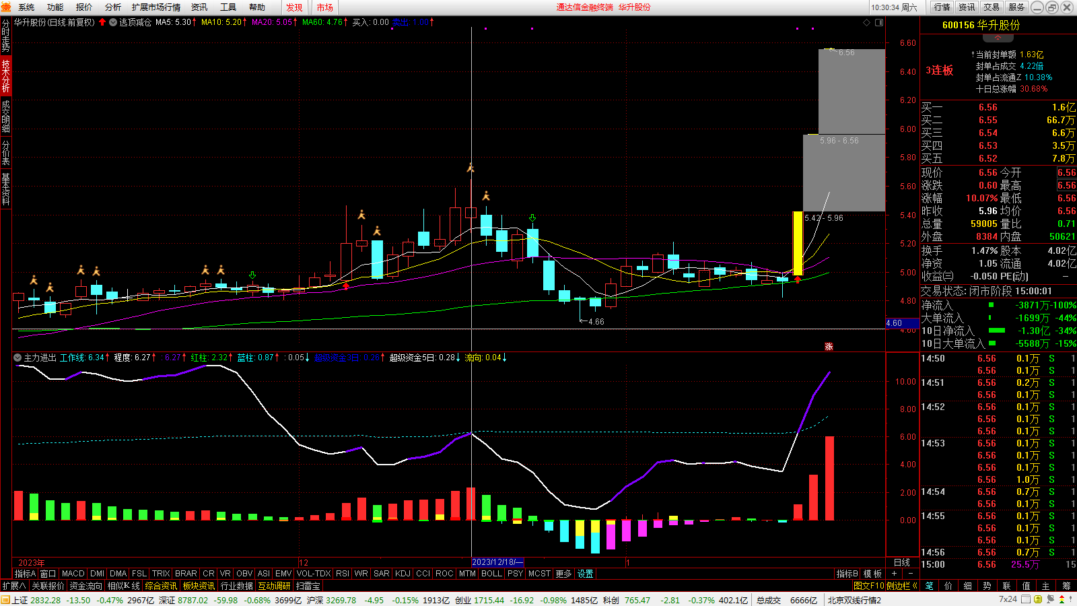Screen dimensions: 1077x606
Task: Open the 功能 menu
Action: [55, 7]
